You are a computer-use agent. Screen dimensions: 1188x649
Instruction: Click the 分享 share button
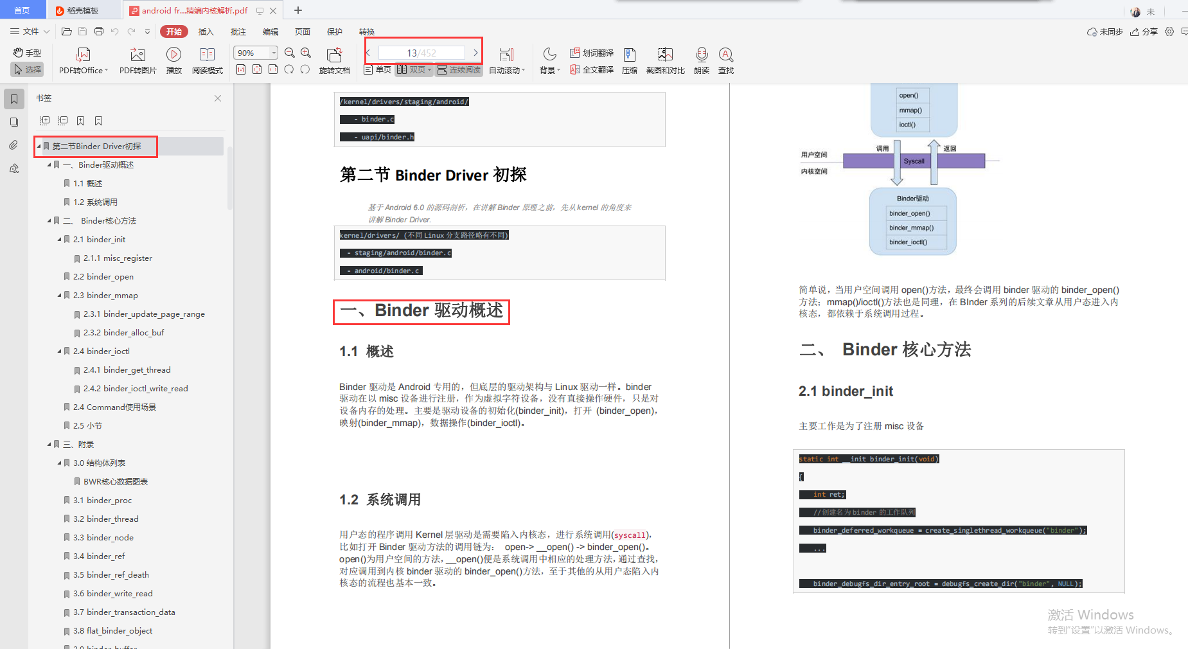tap(1144, 31)
